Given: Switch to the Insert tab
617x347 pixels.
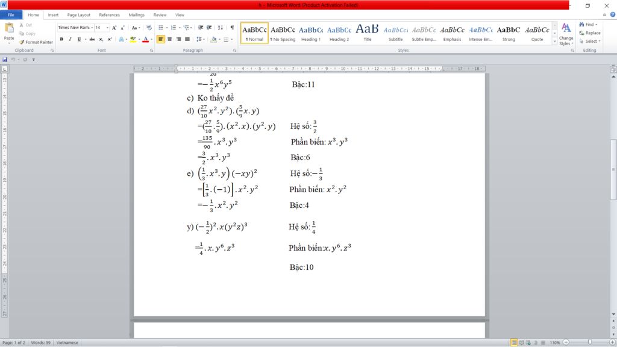Looking at the screenshot, I should (53, 15).
